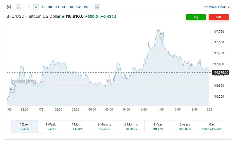This screenshot has width=235, height=143.
Task: Switch to 1H interval
Action: [57, 7]
